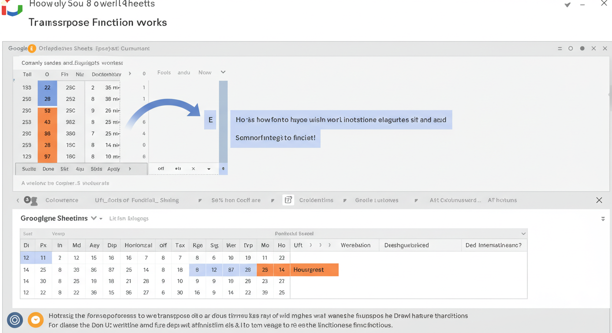Select the Tax column header
The height and width of the screenshot is (333, 612).
pos(180,245)
